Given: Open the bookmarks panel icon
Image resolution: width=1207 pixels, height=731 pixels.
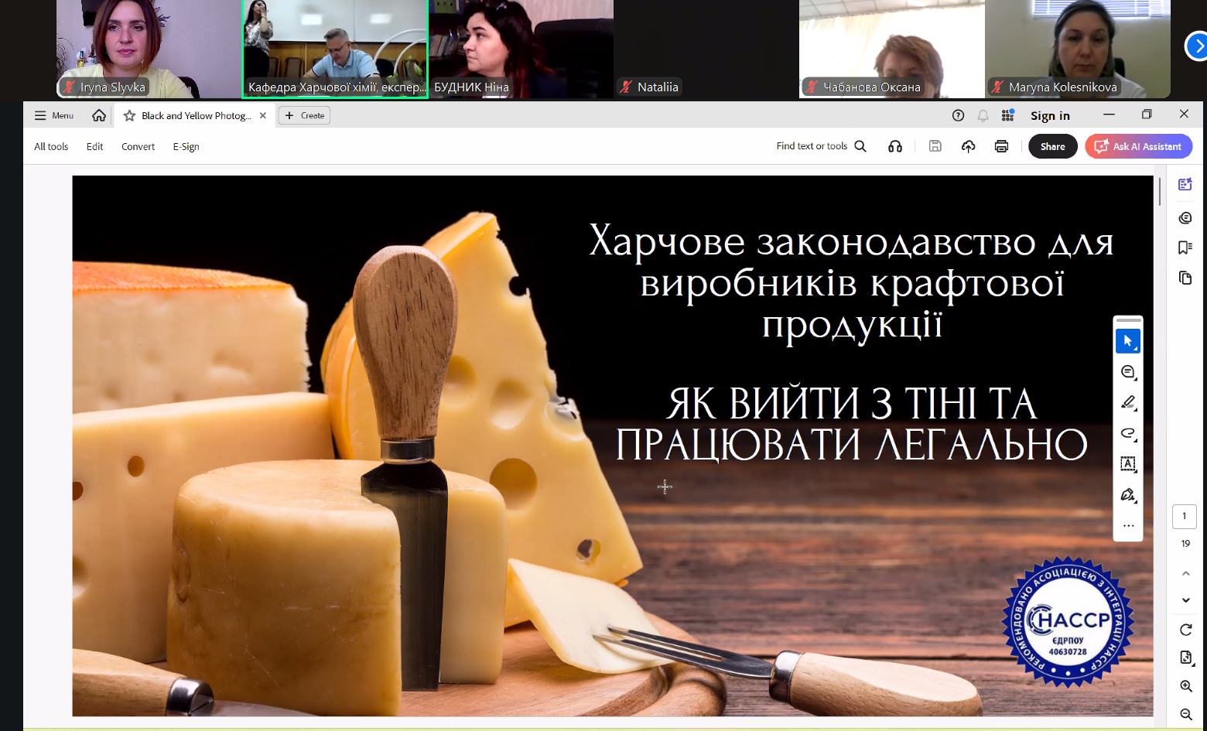Looking at the screenshot, I should 1185,248.
